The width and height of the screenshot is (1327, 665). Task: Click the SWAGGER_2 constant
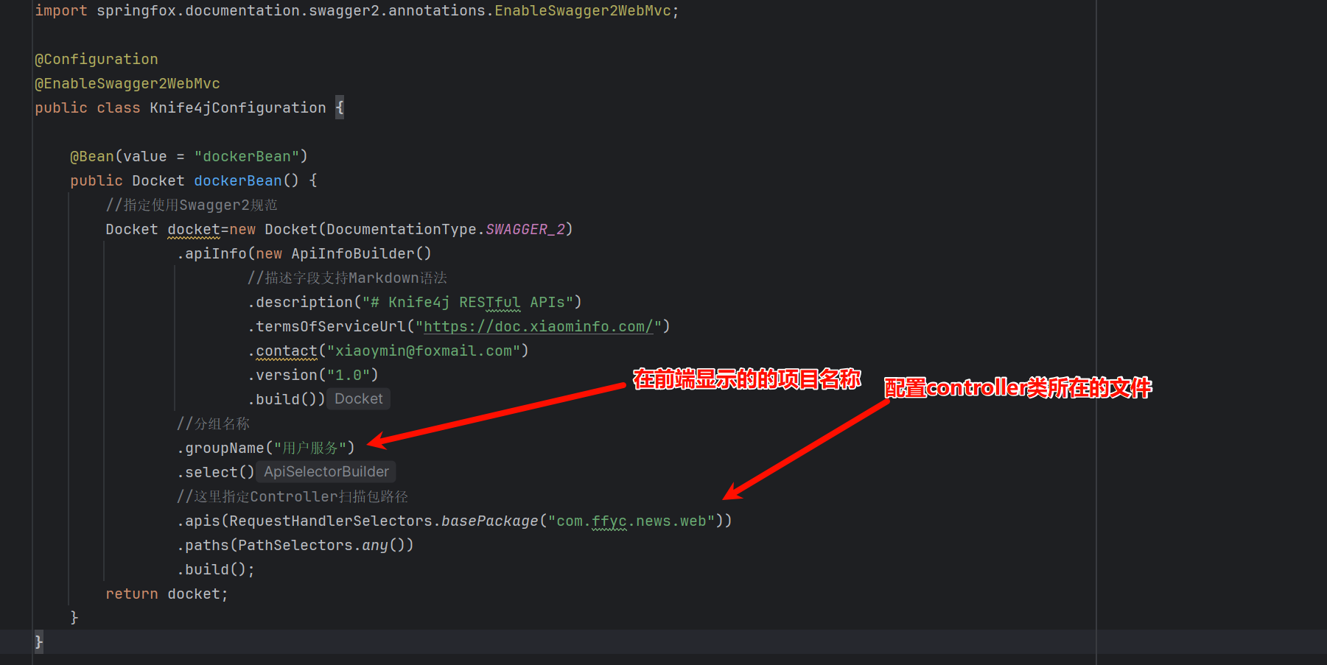tap(525, 229)
